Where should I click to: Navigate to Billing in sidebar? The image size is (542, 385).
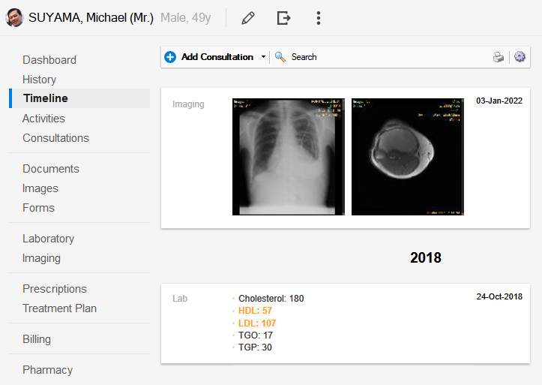coord(37,339)
